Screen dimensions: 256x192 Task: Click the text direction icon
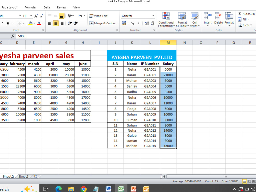pyautogui.click(x=80, y=16)
